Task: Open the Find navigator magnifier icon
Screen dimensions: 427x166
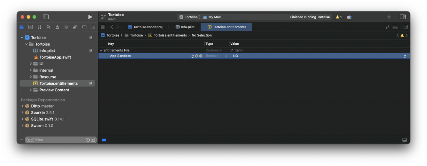Action: coord(48,27)
